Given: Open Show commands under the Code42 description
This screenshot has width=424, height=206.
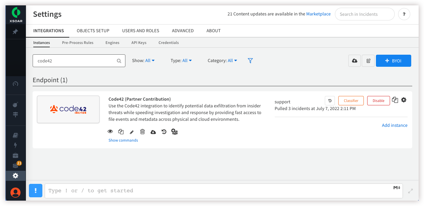Looking at the screenshot, I should 123,140.
